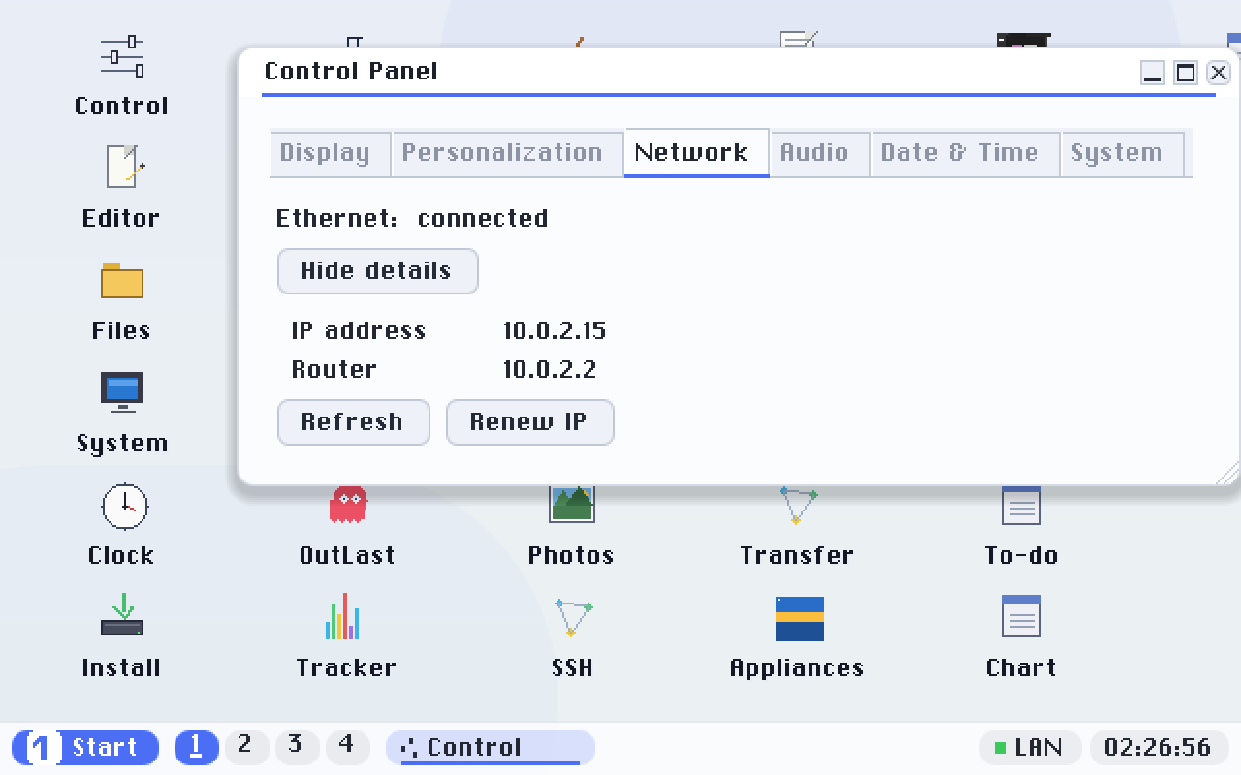Switch to the System tab in Control Panel
Image resolution: width=1241 pixels, height=775 pixels.
pos(1122,154)
